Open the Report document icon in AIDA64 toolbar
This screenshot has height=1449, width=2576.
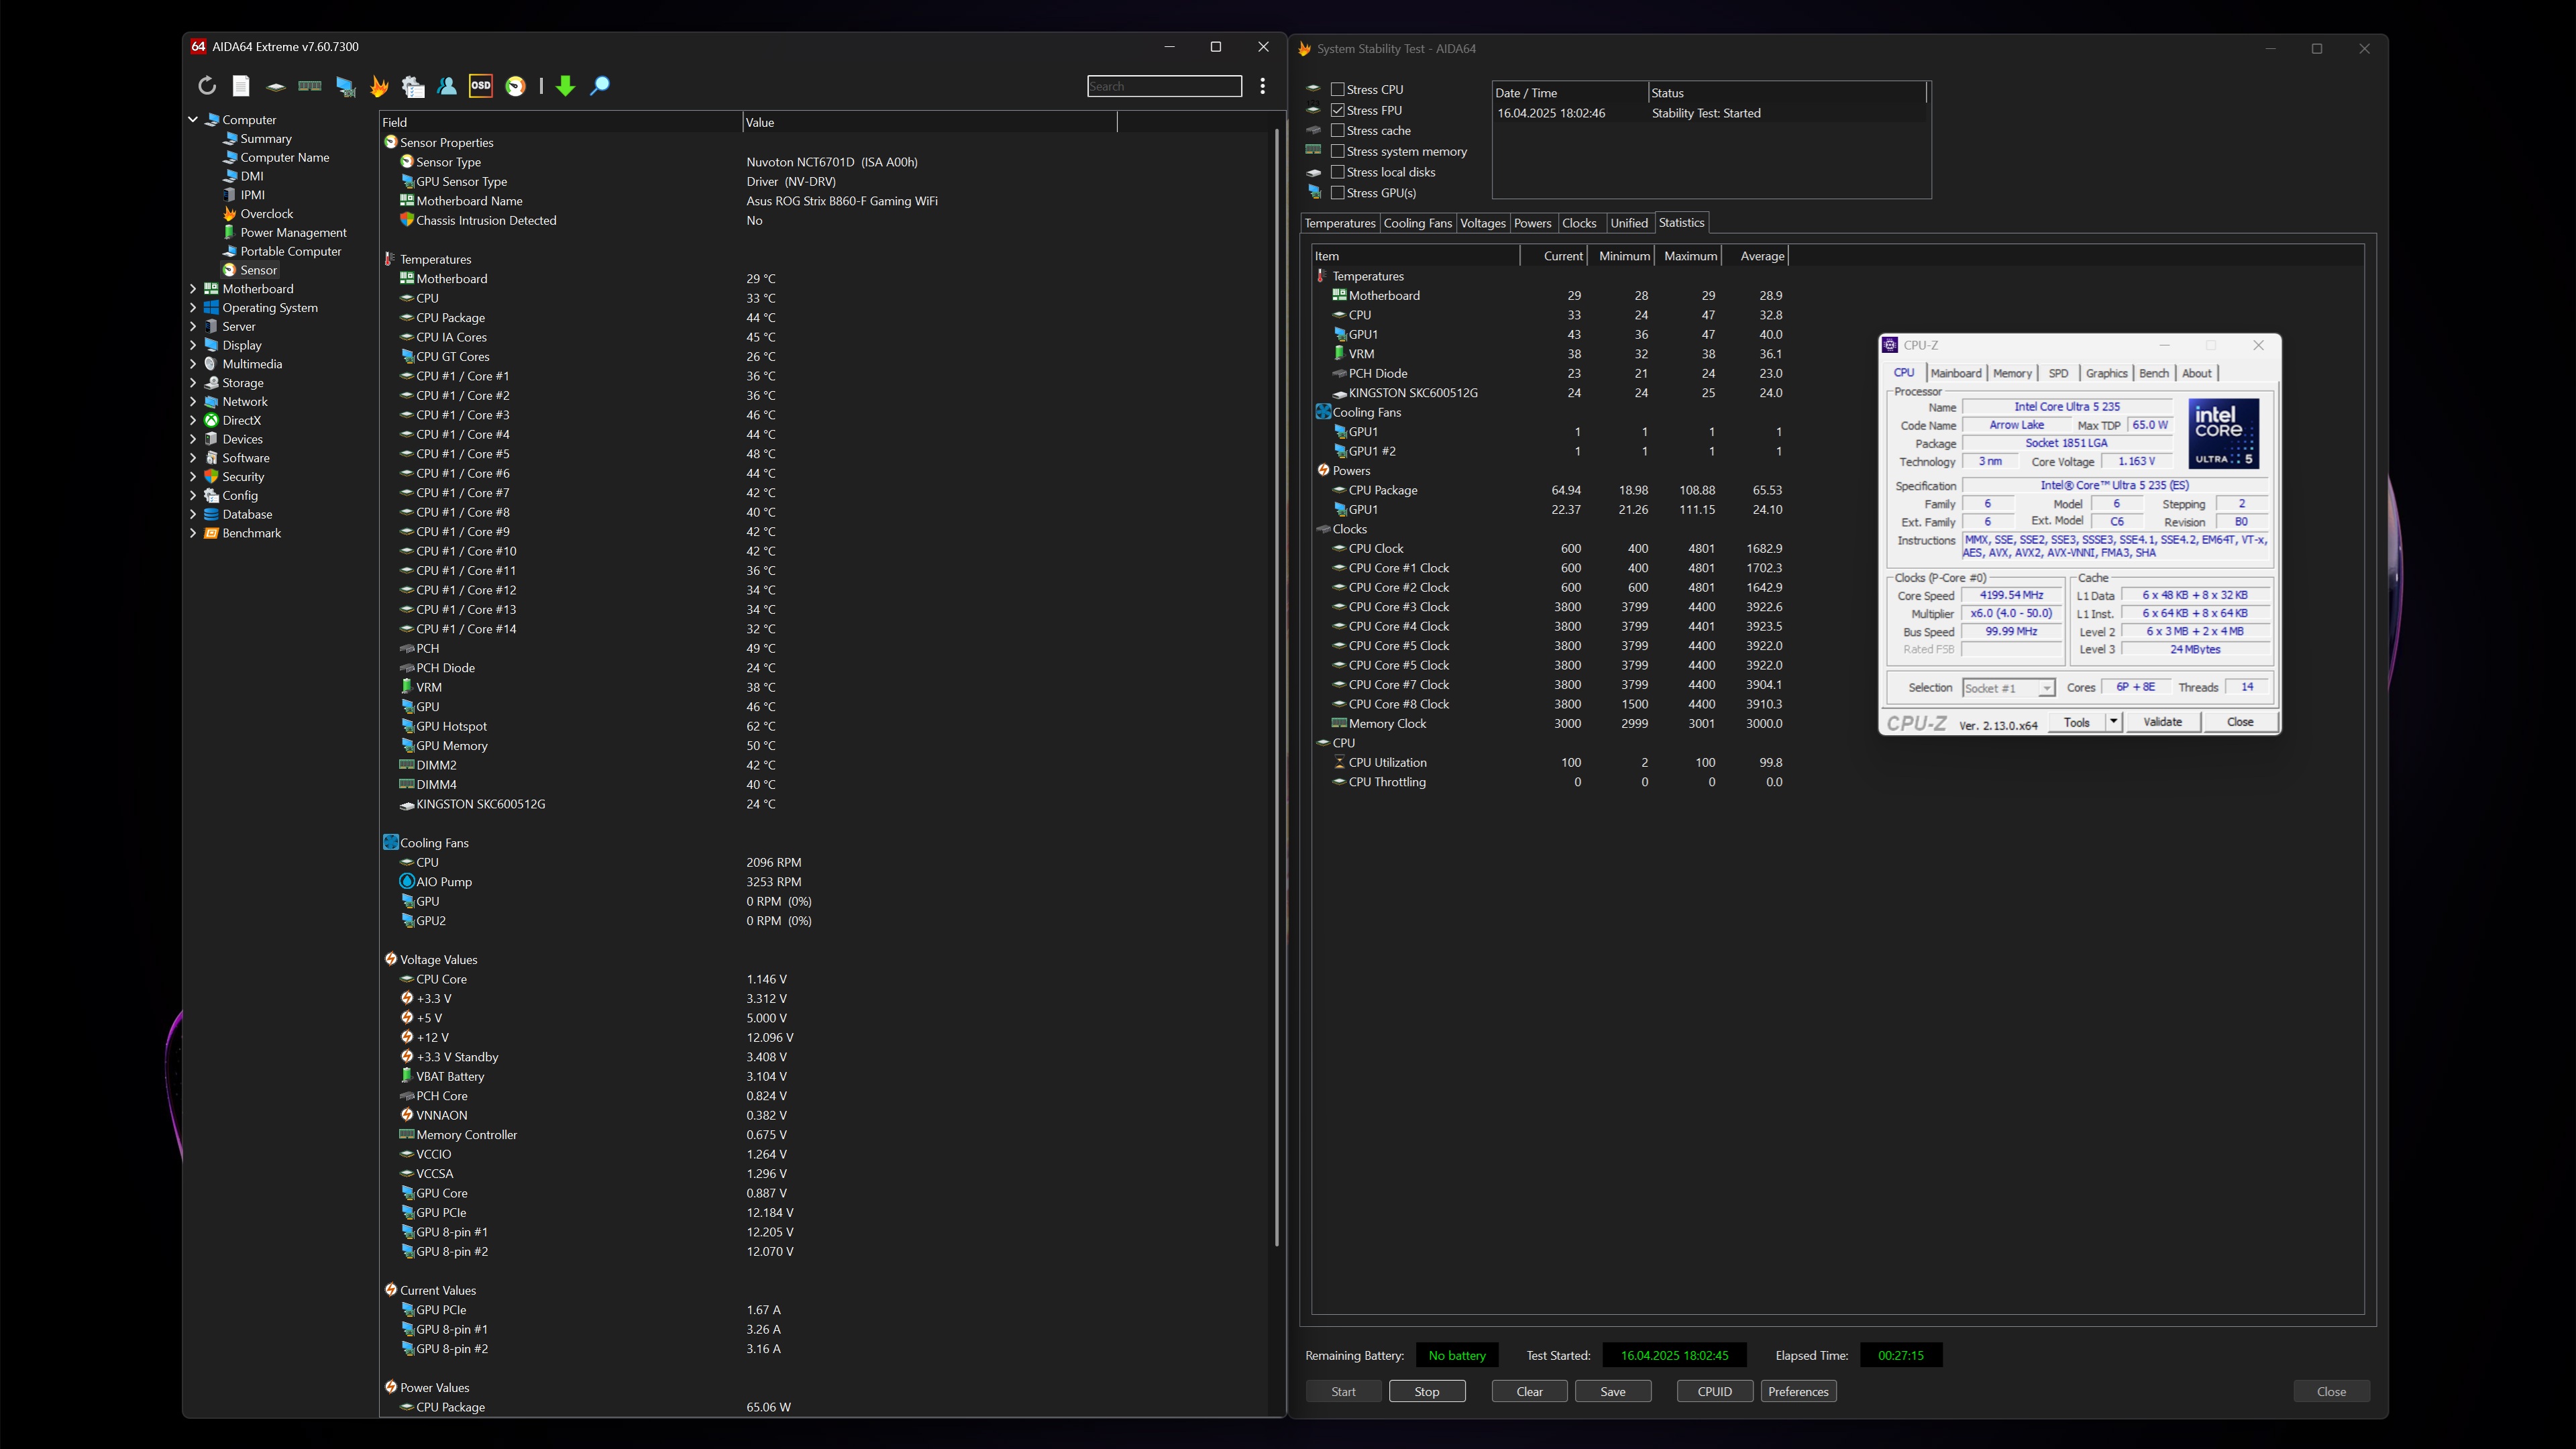tap(241, 86)
